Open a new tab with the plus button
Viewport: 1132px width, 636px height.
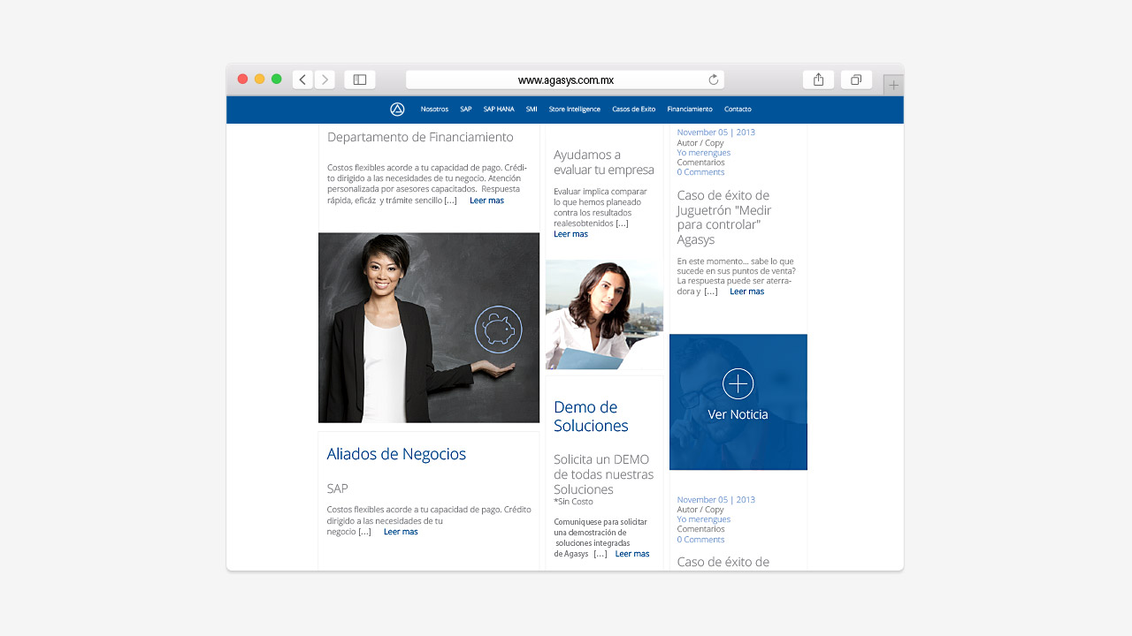pyautogui.click(x=893, y=85)
